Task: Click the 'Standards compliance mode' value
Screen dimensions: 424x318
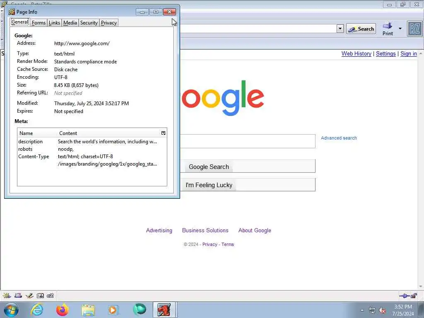Action: (x=85, y=61)
